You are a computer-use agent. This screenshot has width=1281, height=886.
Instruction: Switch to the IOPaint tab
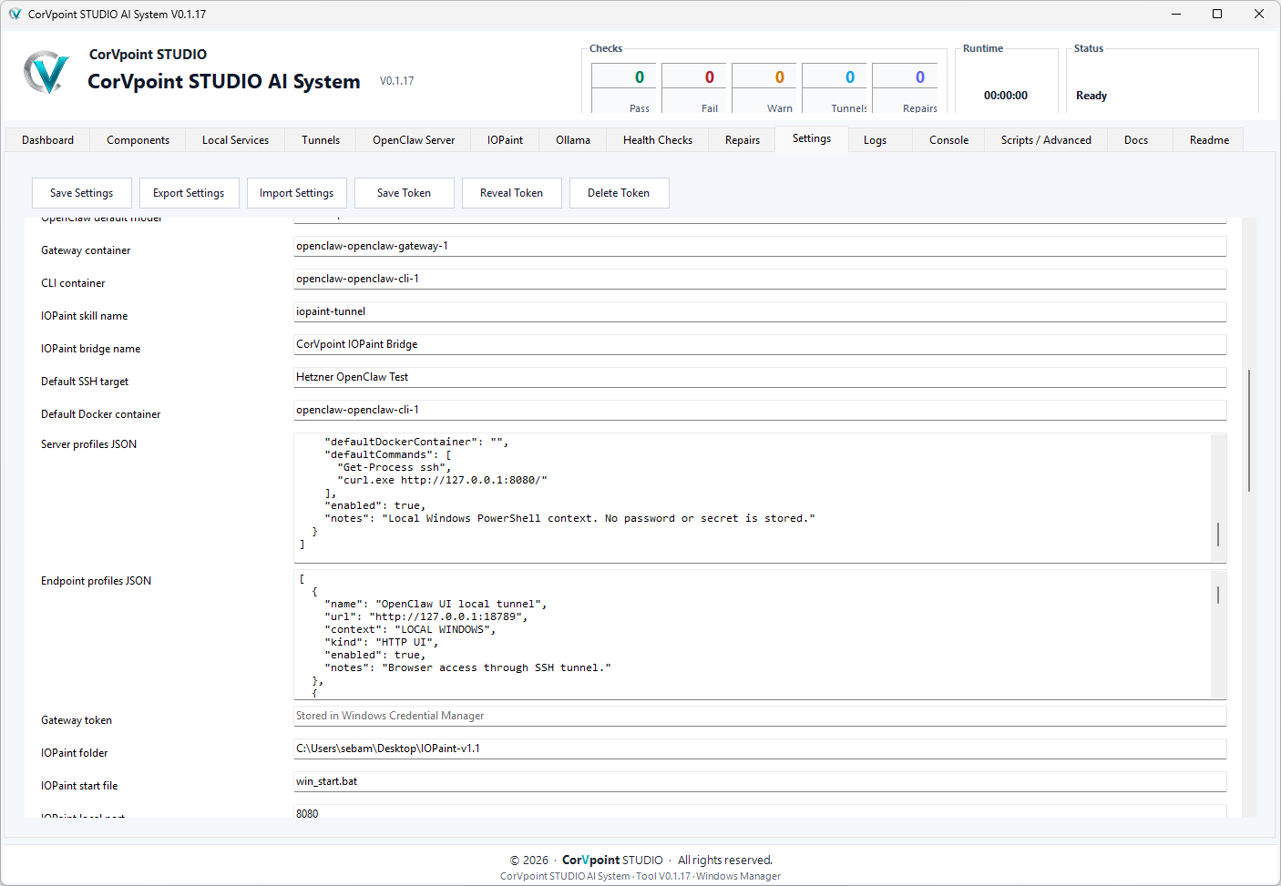(x=505, y=140)
